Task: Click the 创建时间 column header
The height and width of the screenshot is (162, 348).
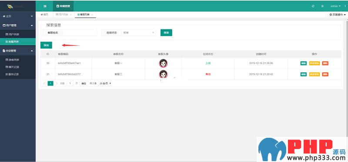Action: coord(261,54)
